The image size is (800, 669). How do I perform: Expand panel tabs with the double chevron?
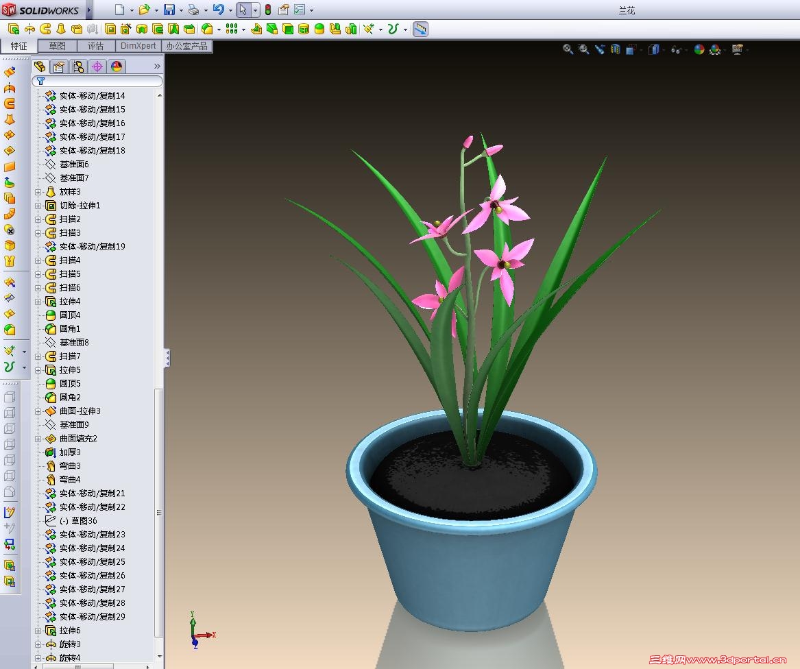click(x=157, y=66)
